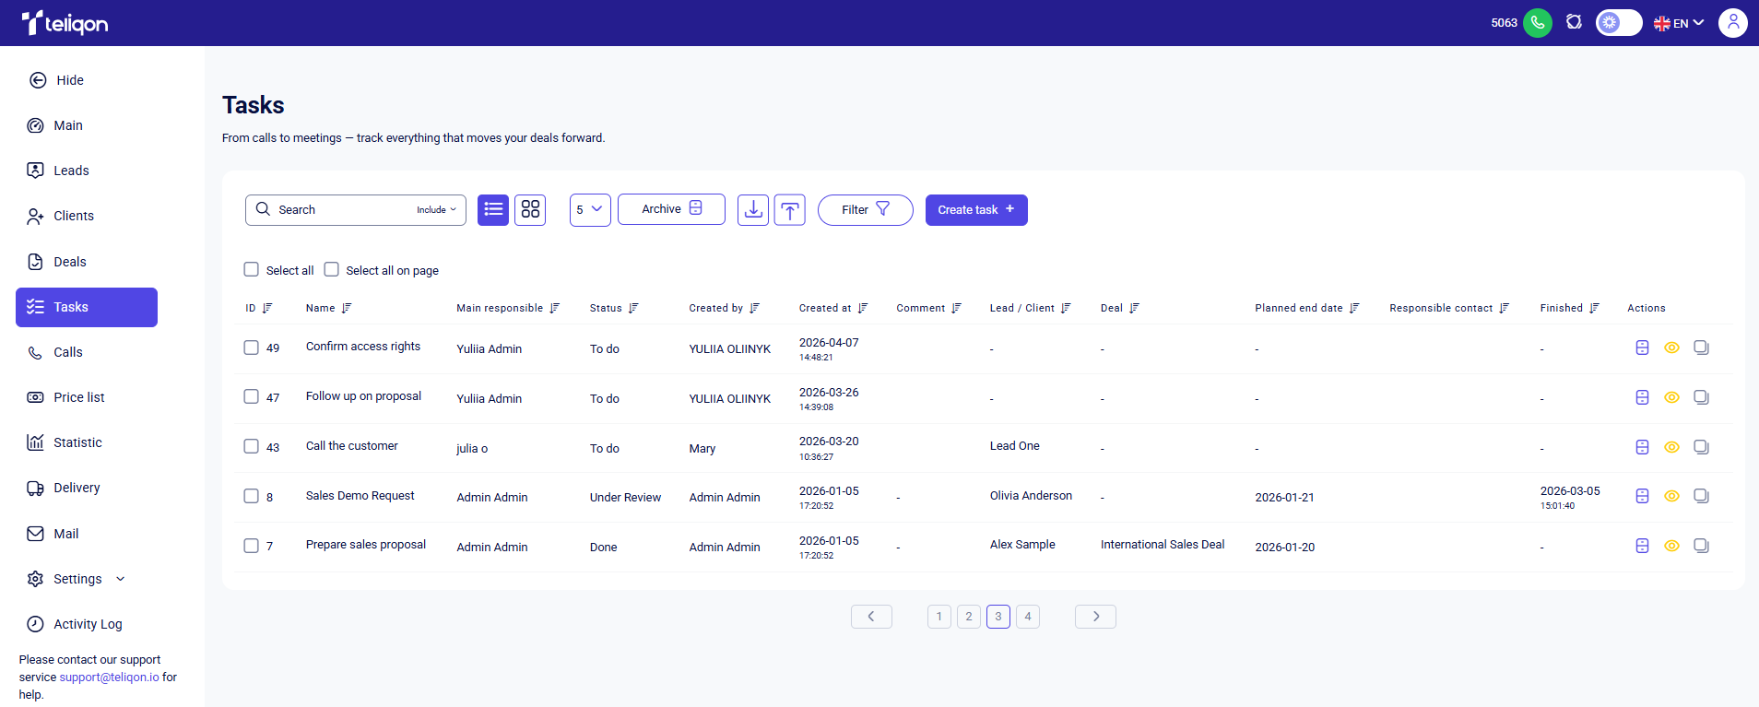Click the green phone call icon

(1538, 23)
